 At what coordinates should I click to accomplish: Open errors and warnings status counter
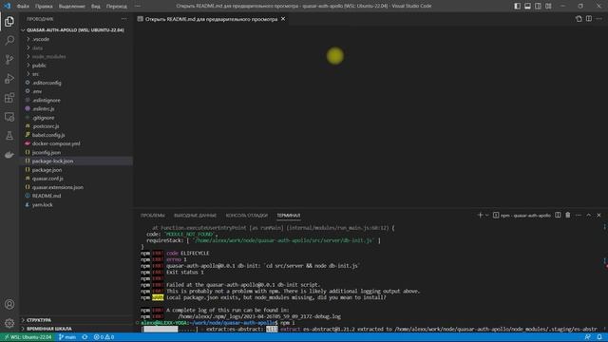(x=104, y=337)
